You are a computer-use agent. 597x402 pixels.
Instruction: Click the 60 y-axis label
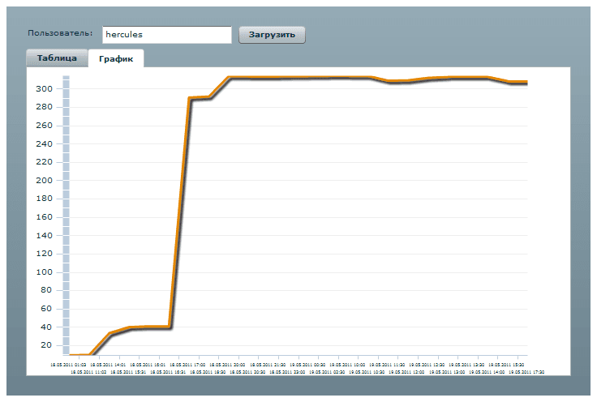(46, 309)
